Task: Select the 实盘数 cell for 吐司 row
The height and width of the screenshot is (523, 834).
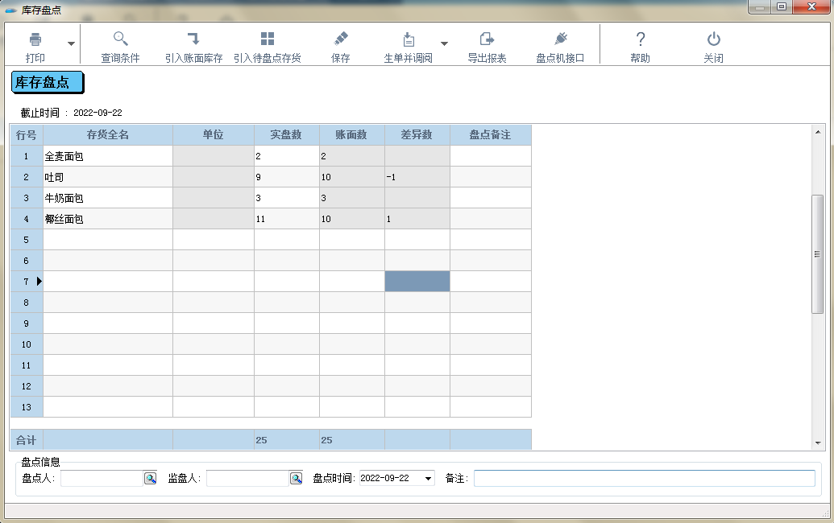Action: [286, 177]
